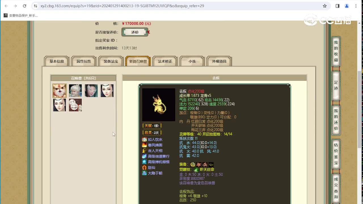Open 估价鉴宝 in right sidebar

tap(336, 154)
